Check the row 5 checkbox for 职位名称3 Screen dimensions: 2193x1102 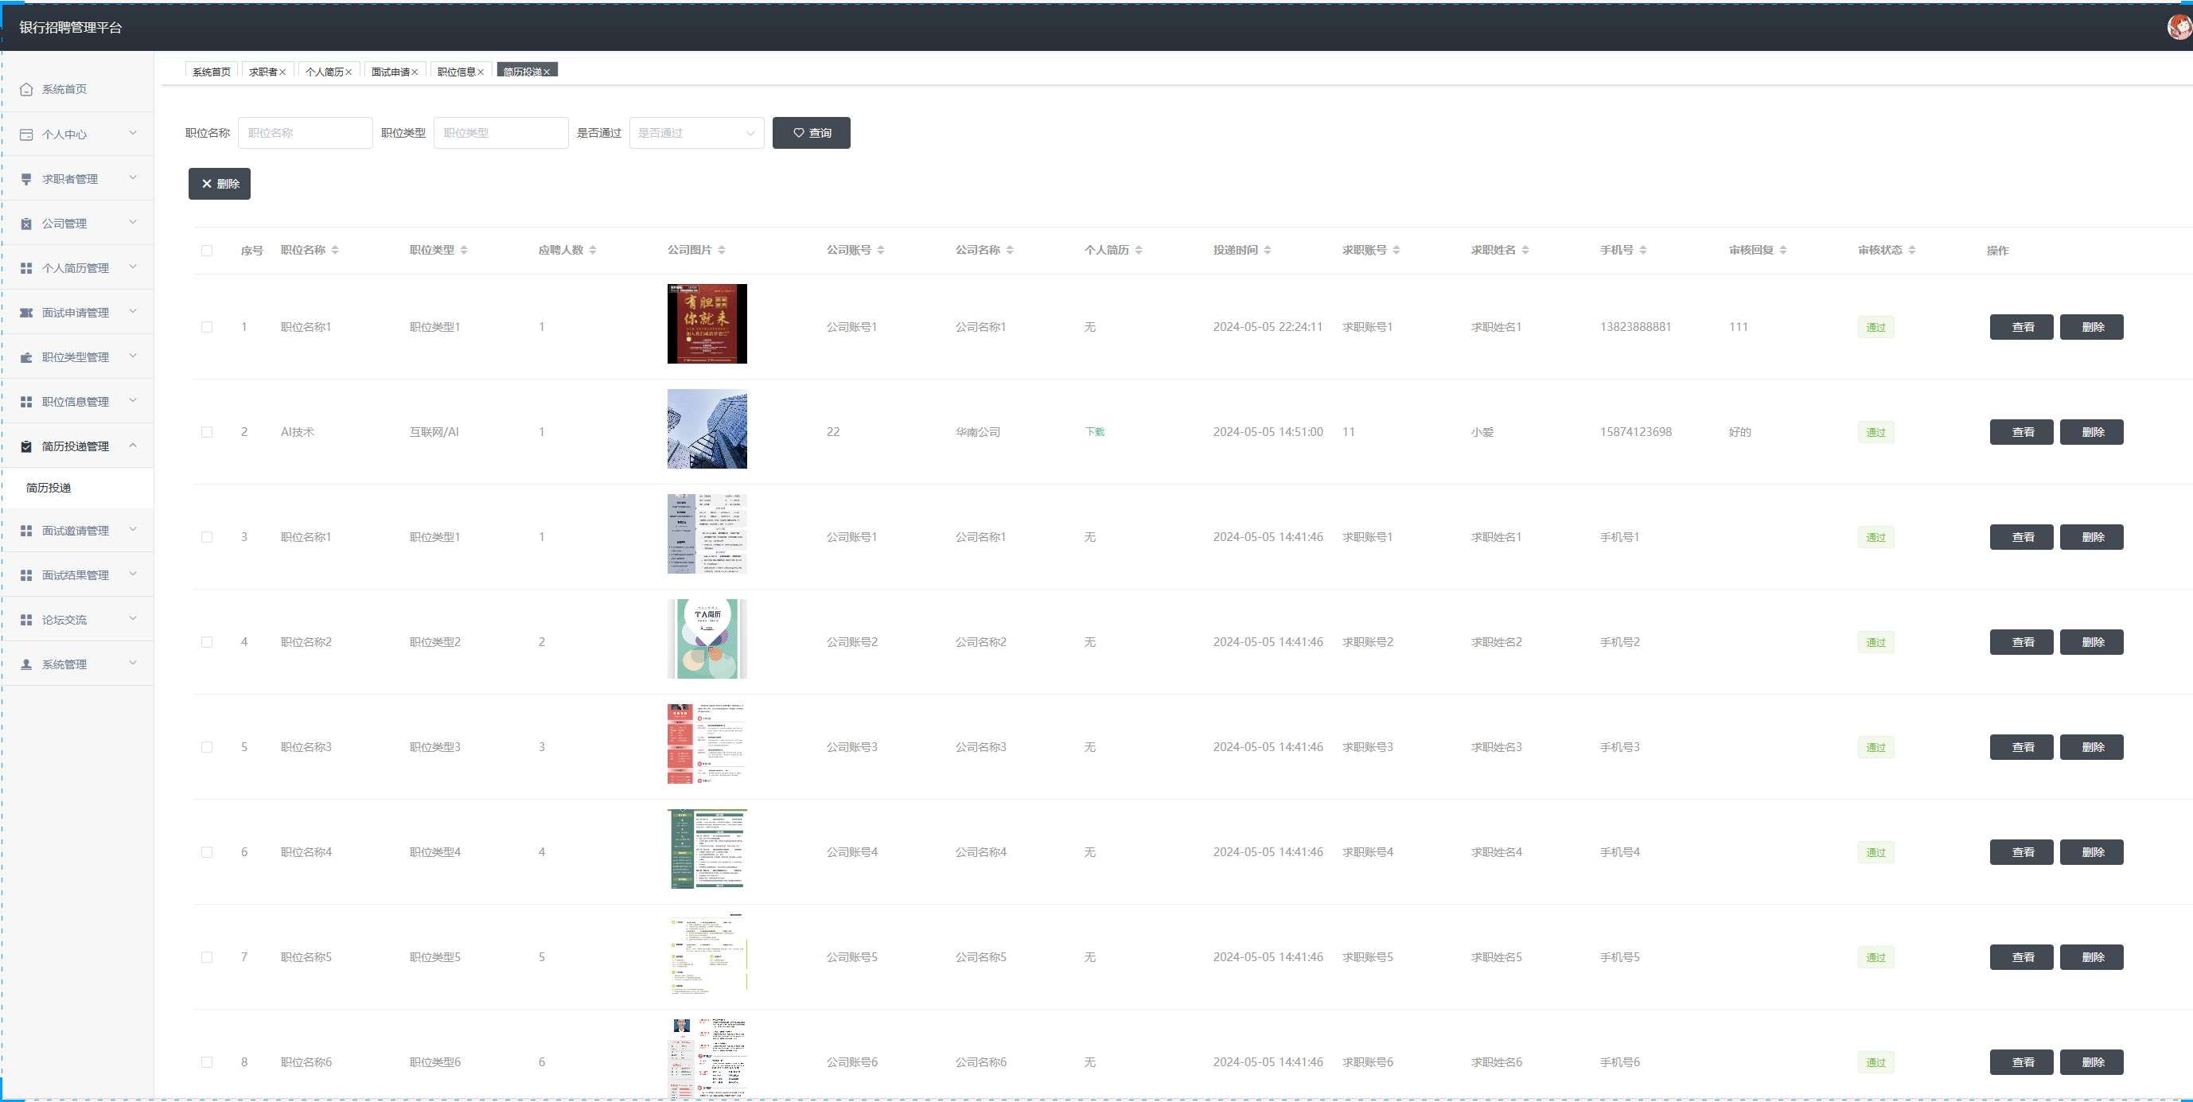pyautogui.click(x=207, y=747)
